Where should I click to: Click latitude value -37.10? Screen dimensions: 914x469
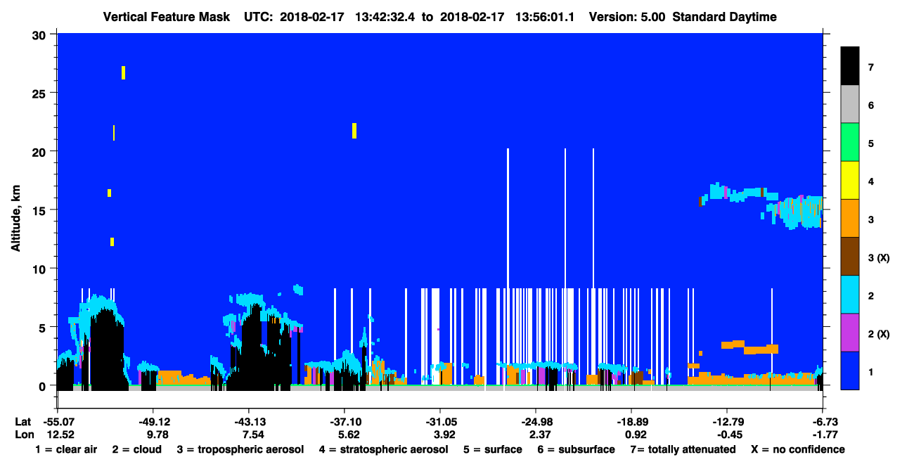click(x=346, y=421)
